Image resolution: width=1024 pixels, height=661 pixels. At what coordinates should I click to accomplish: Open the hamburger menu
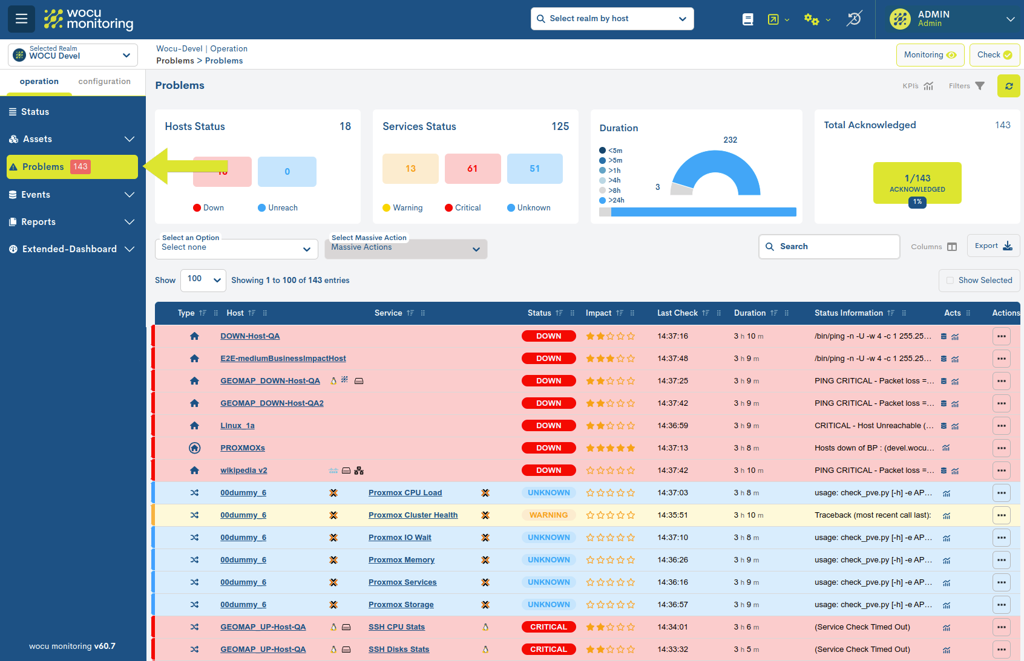pos(21,19)
